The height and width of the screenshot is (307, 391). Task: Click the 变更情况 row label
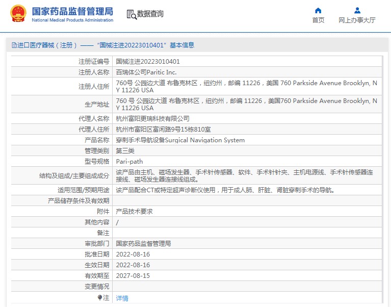coord(97,286)
